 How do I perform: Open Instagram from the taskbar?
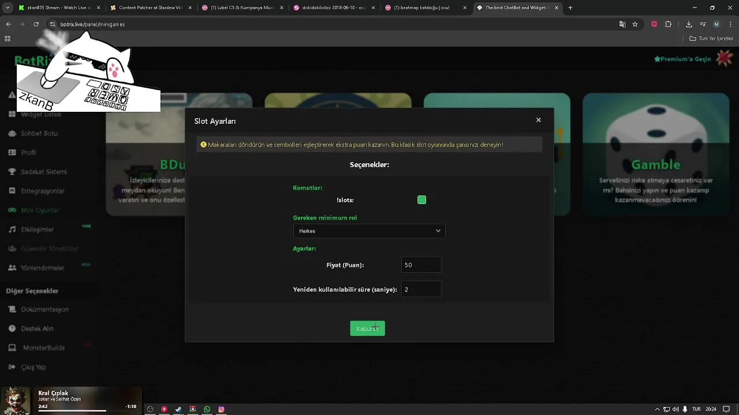click(221, 409)
